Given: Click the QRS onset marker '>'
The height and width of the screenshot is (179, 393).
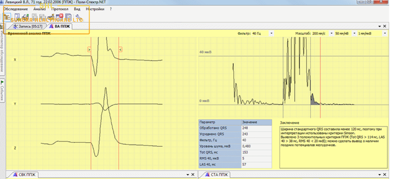Looking at the screenshot, I should pos(89,49).
